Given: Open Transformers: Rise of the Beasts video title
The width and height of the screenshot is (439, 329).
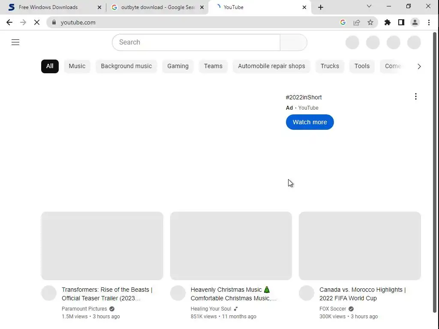Looking at the screenshot, I should (x=107, y=294).
